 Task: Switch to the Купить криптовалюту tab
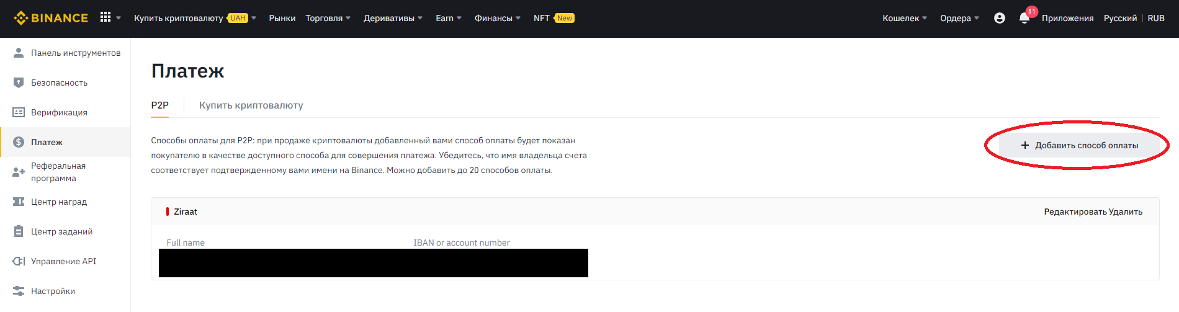click(x=251, y=105)
